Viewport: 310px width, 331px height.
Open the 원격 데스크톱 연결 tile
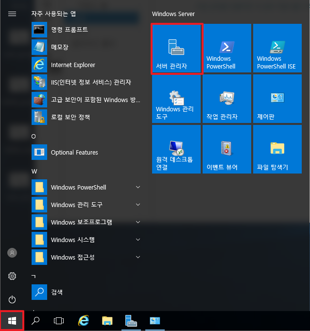[176, 149]
